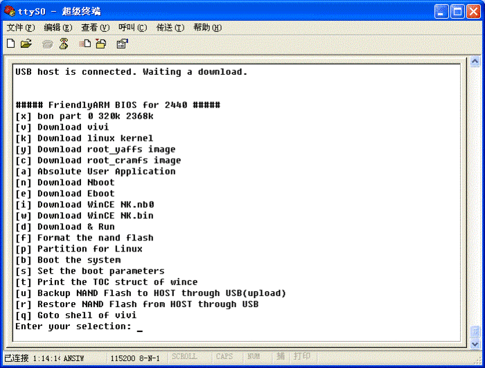Open the 查看(V) menu
Image resolution: width=485 pixels, height=368 pixels.
point(96,28)
